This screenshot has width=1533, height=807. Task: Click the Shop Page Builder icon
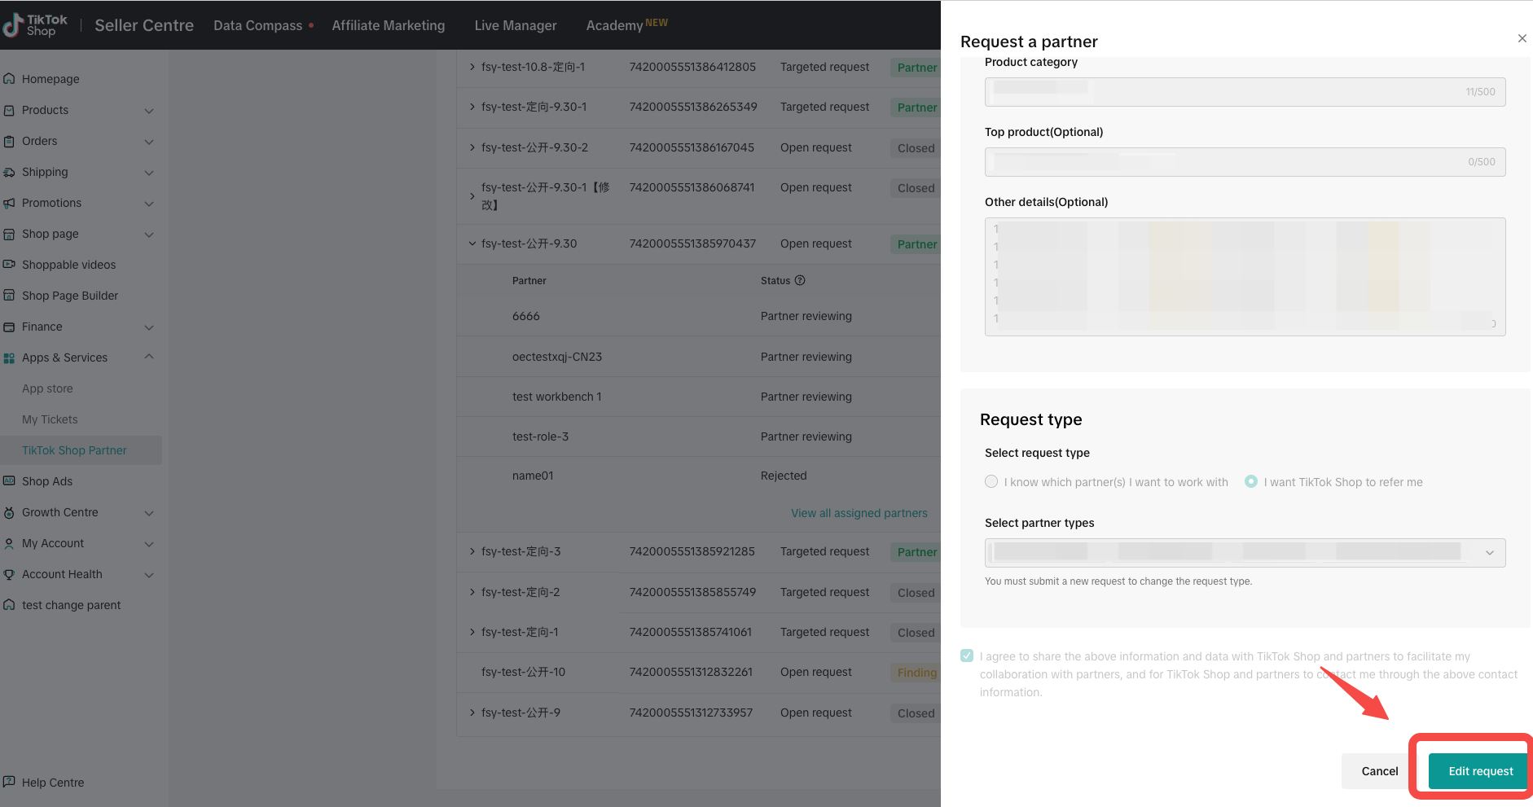click(x=9, y=296)
